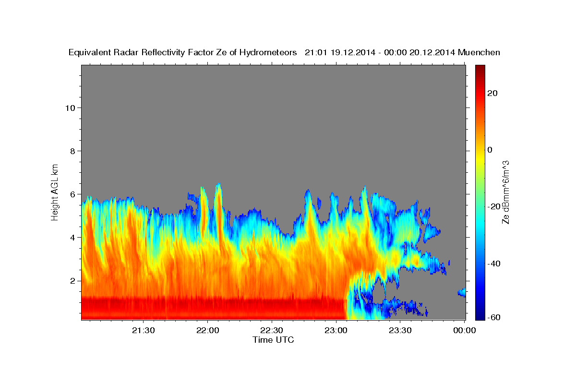Screen dimensions: 576x384
Task: Click the colorbar value 0
Action: click(x=490, y=150)
